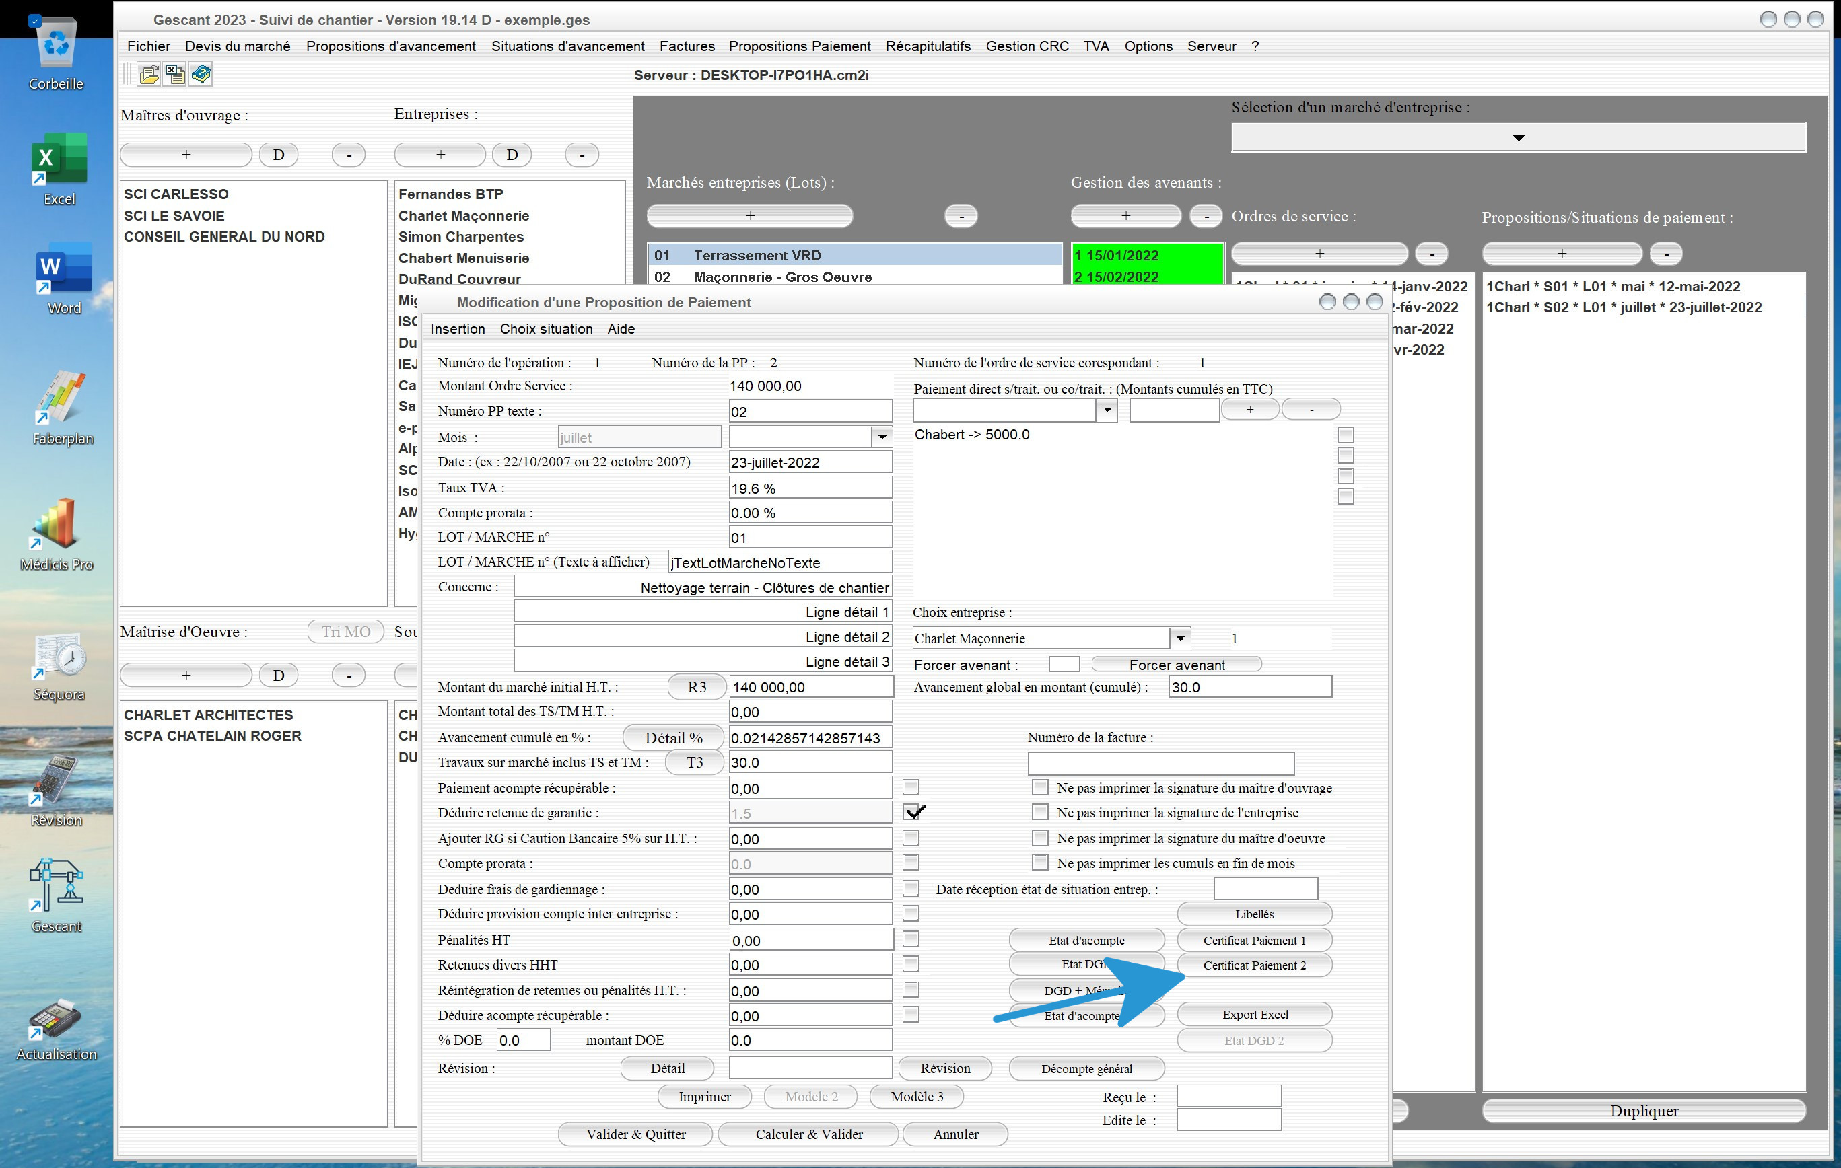Open the Propositions Paiement menu

pos(800,46)
